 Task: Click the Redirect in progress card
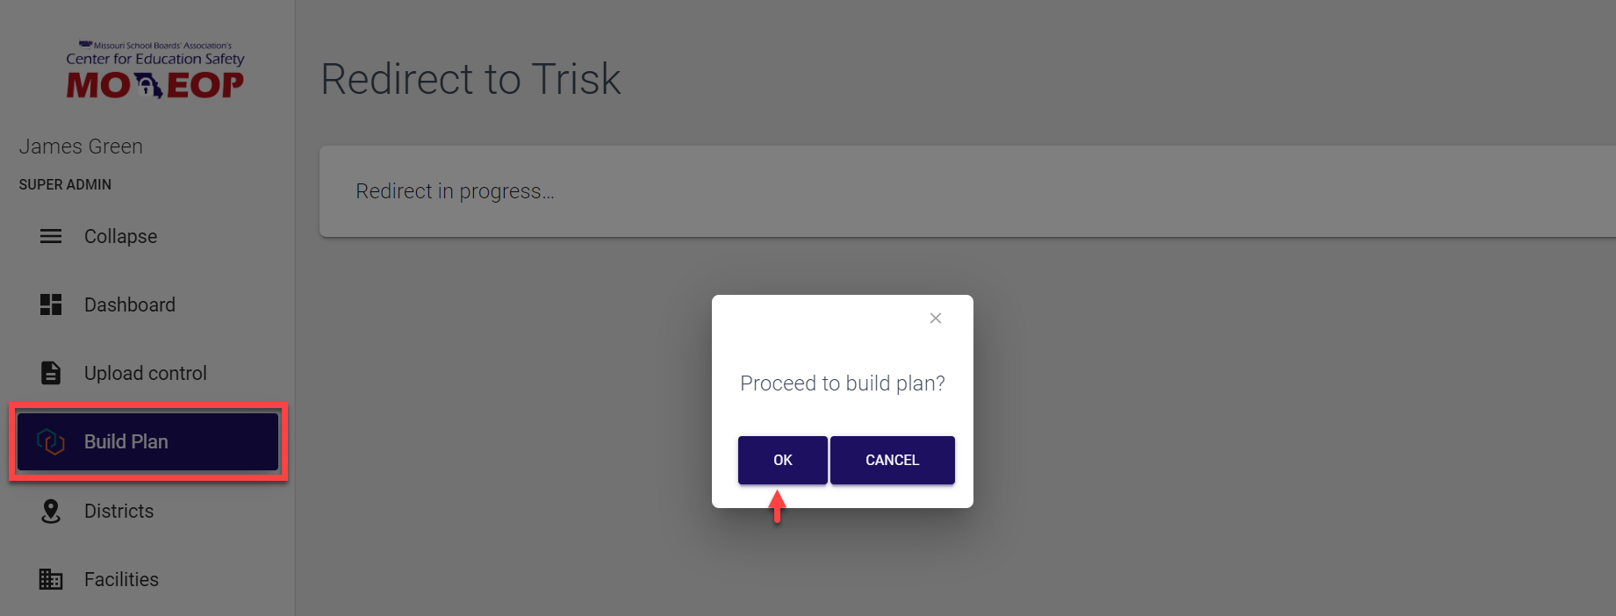966,191
